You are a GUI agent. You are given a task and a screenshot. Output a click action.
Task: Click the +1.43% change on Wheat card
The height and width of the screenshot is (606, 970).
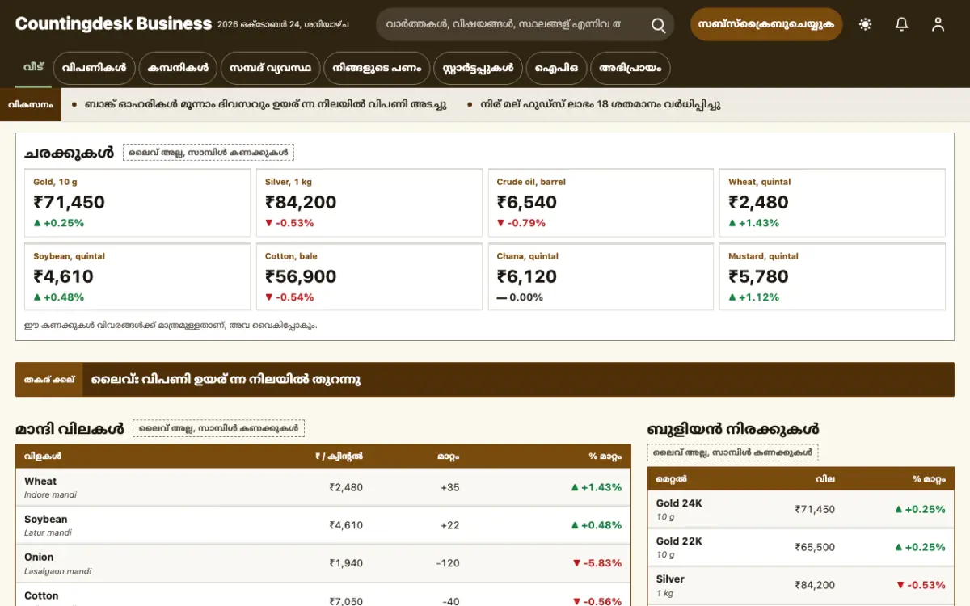tap(753, 223)
